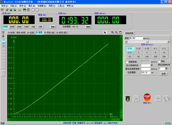
Task: Click the traffic light start icon
Action: click(x=127, y=99)
